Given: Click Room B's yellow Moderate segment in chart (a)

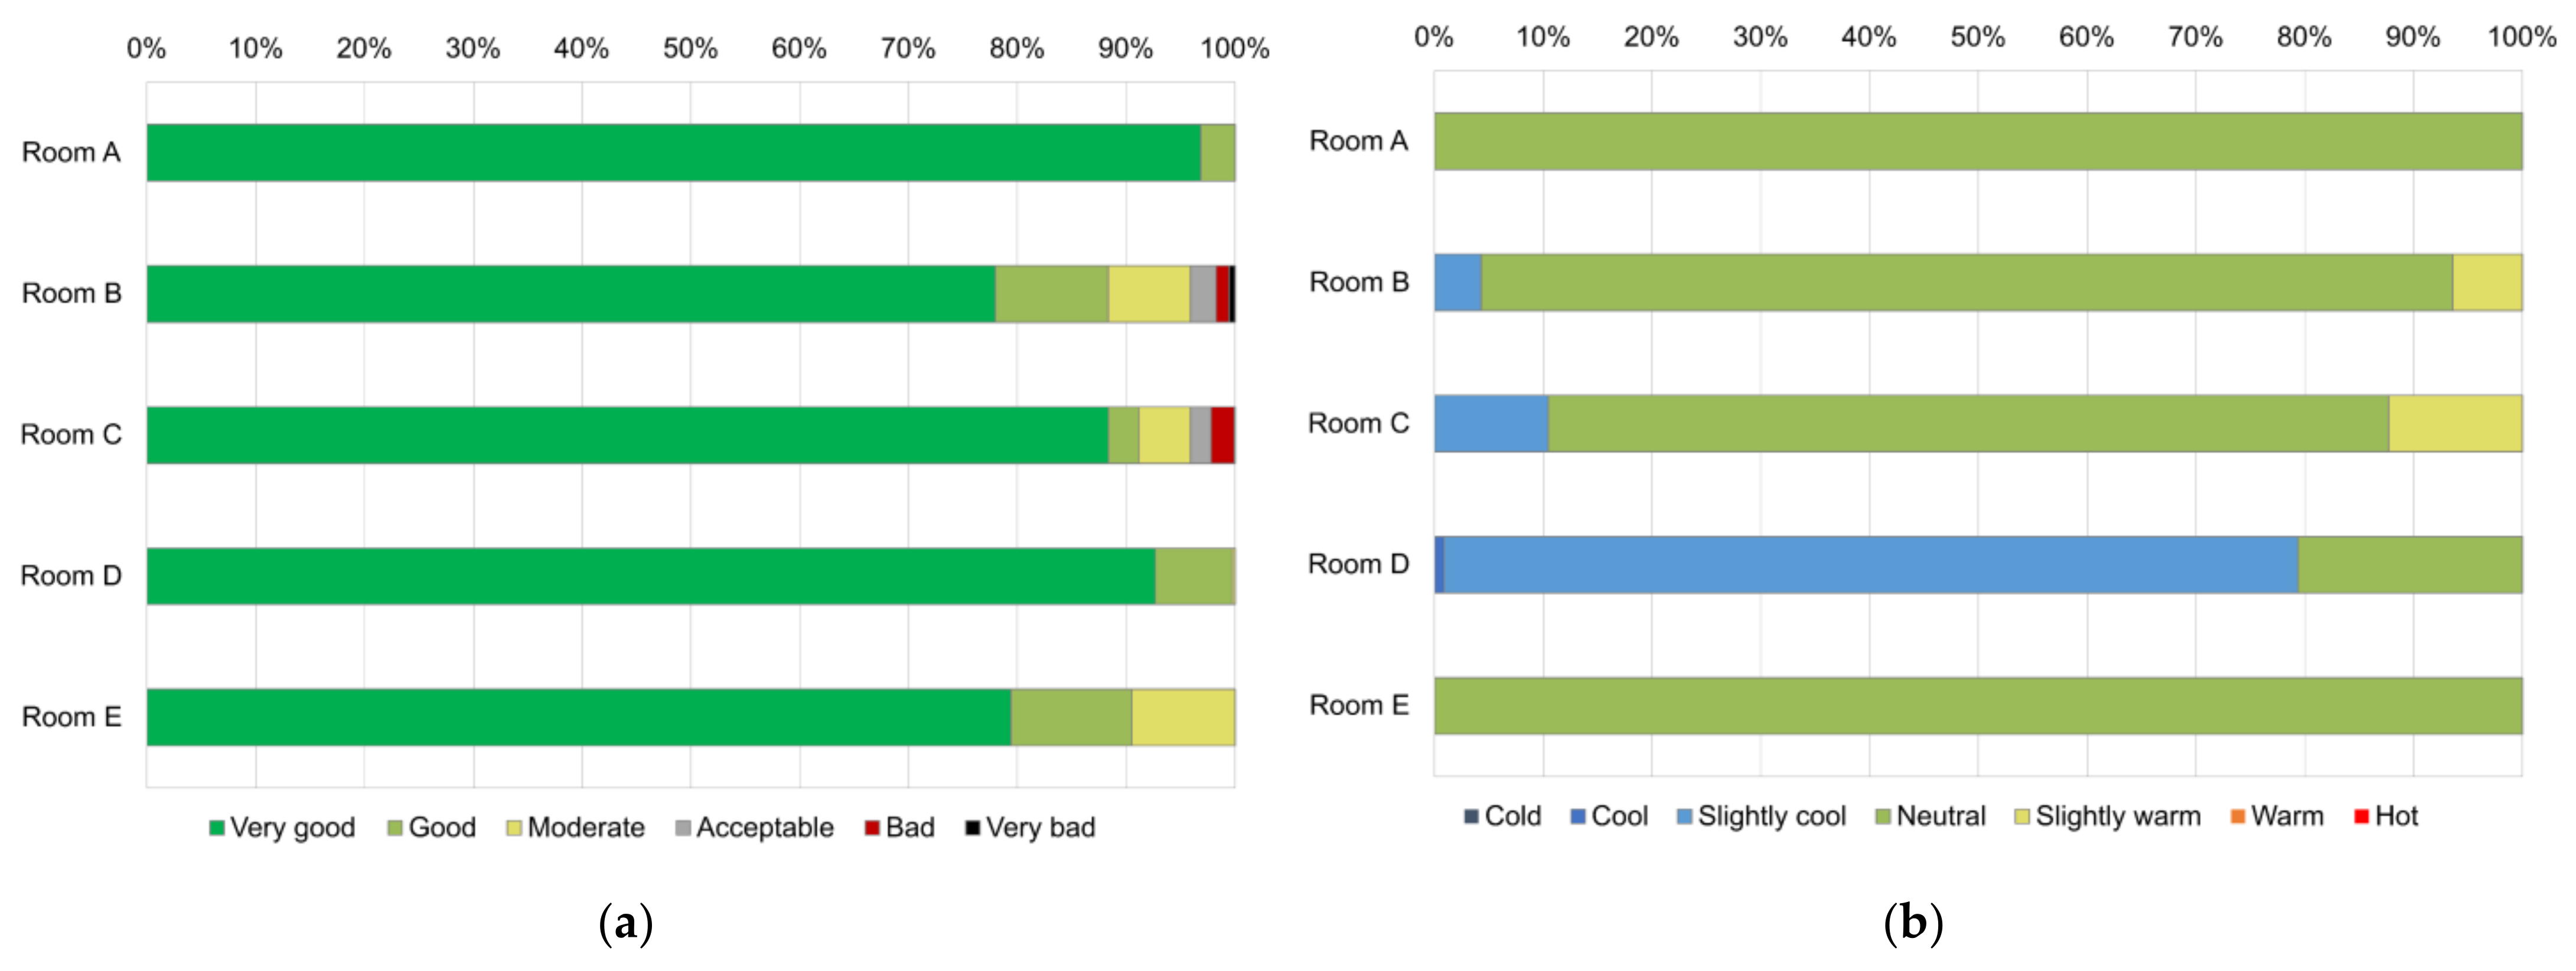Looking at the screenshot, I should tap(1148, 294).
